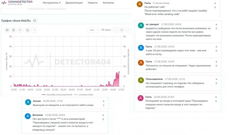This screenshot has height=135, width=229.
Task: Expand the Инструменты menu
Action: pos(52,3)
